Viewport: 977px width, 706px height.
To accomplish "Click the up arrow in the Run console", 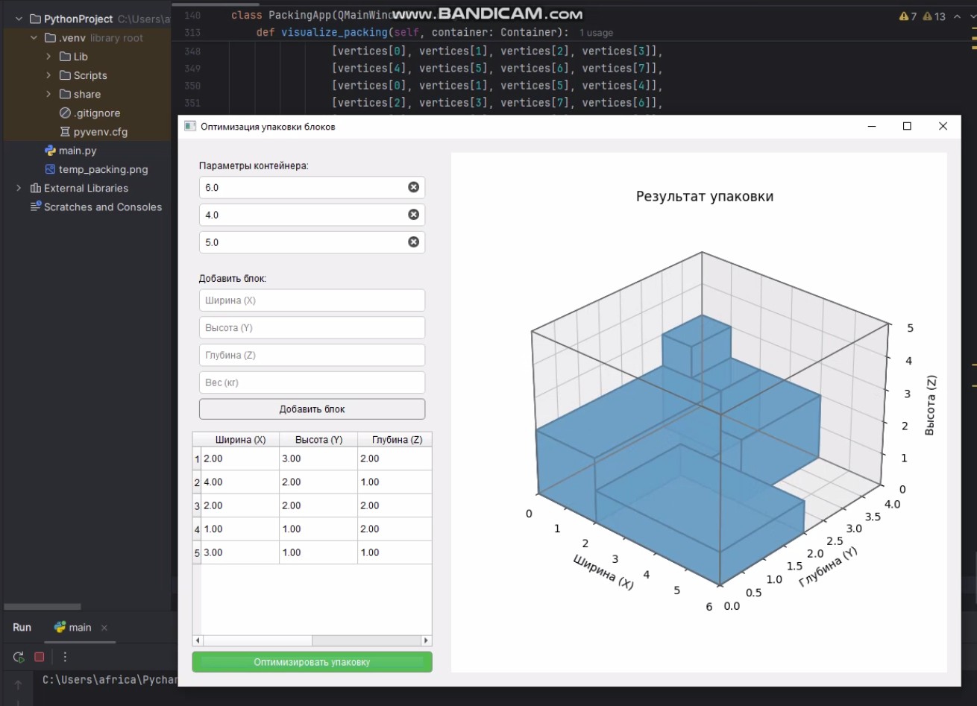I will coord(19,684).
